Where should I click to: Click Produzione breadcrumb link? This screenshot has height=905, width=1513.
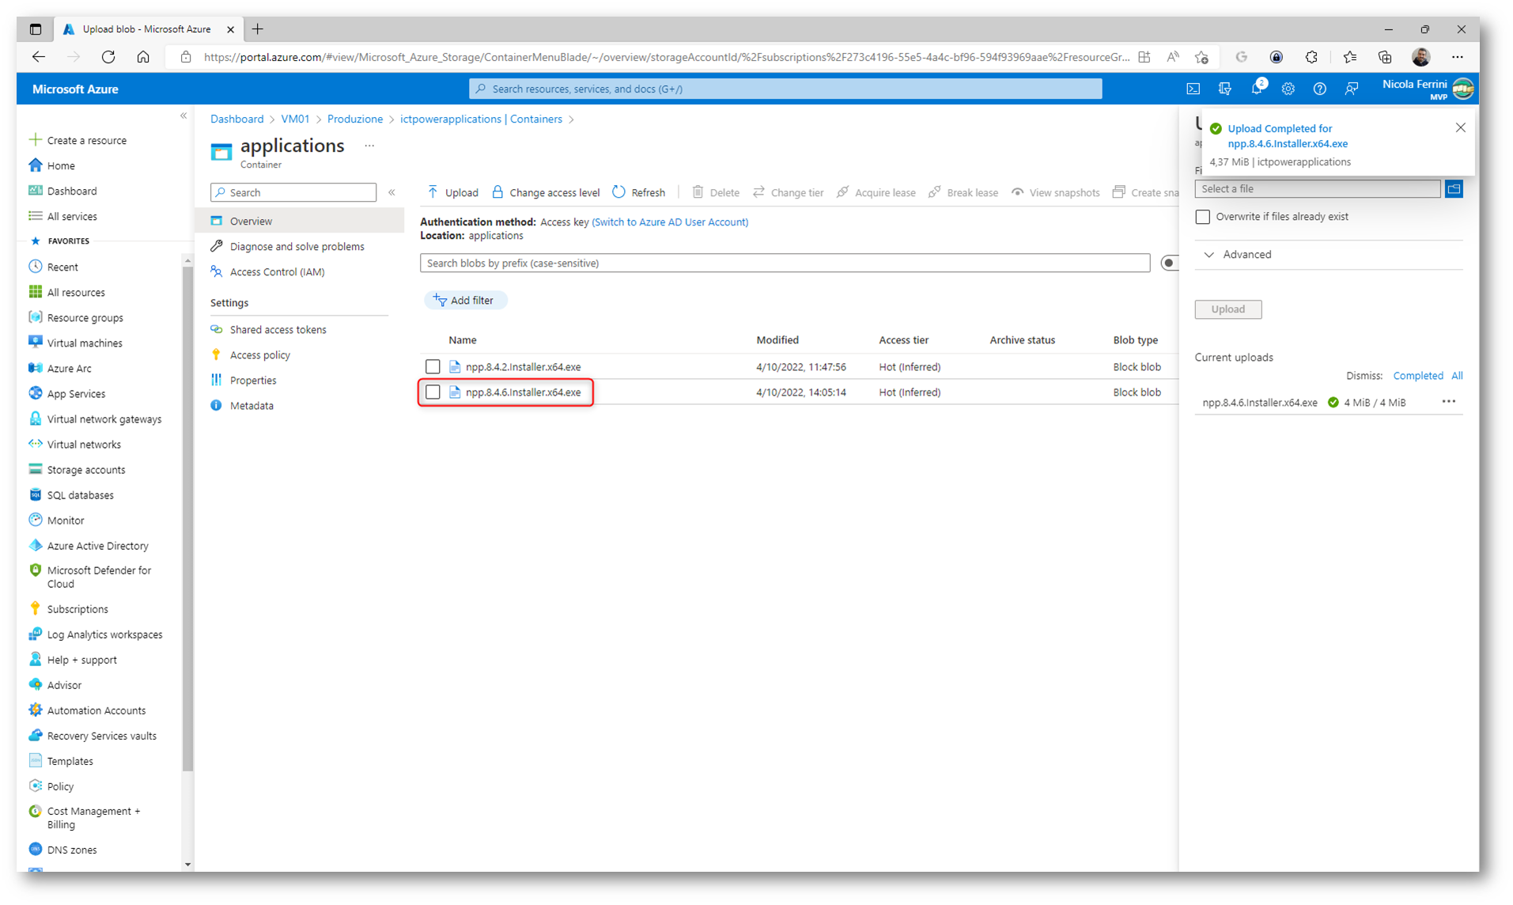354,119
